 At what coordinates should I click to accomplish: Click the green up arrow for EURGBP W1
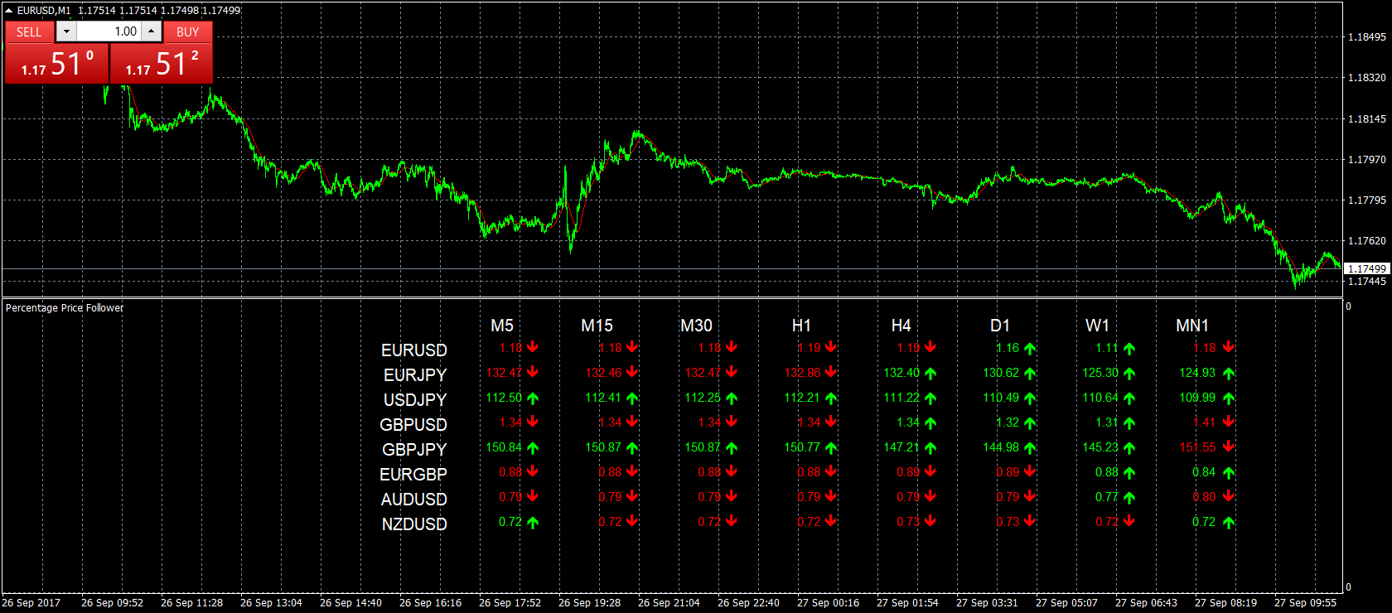click(1129, 473)
